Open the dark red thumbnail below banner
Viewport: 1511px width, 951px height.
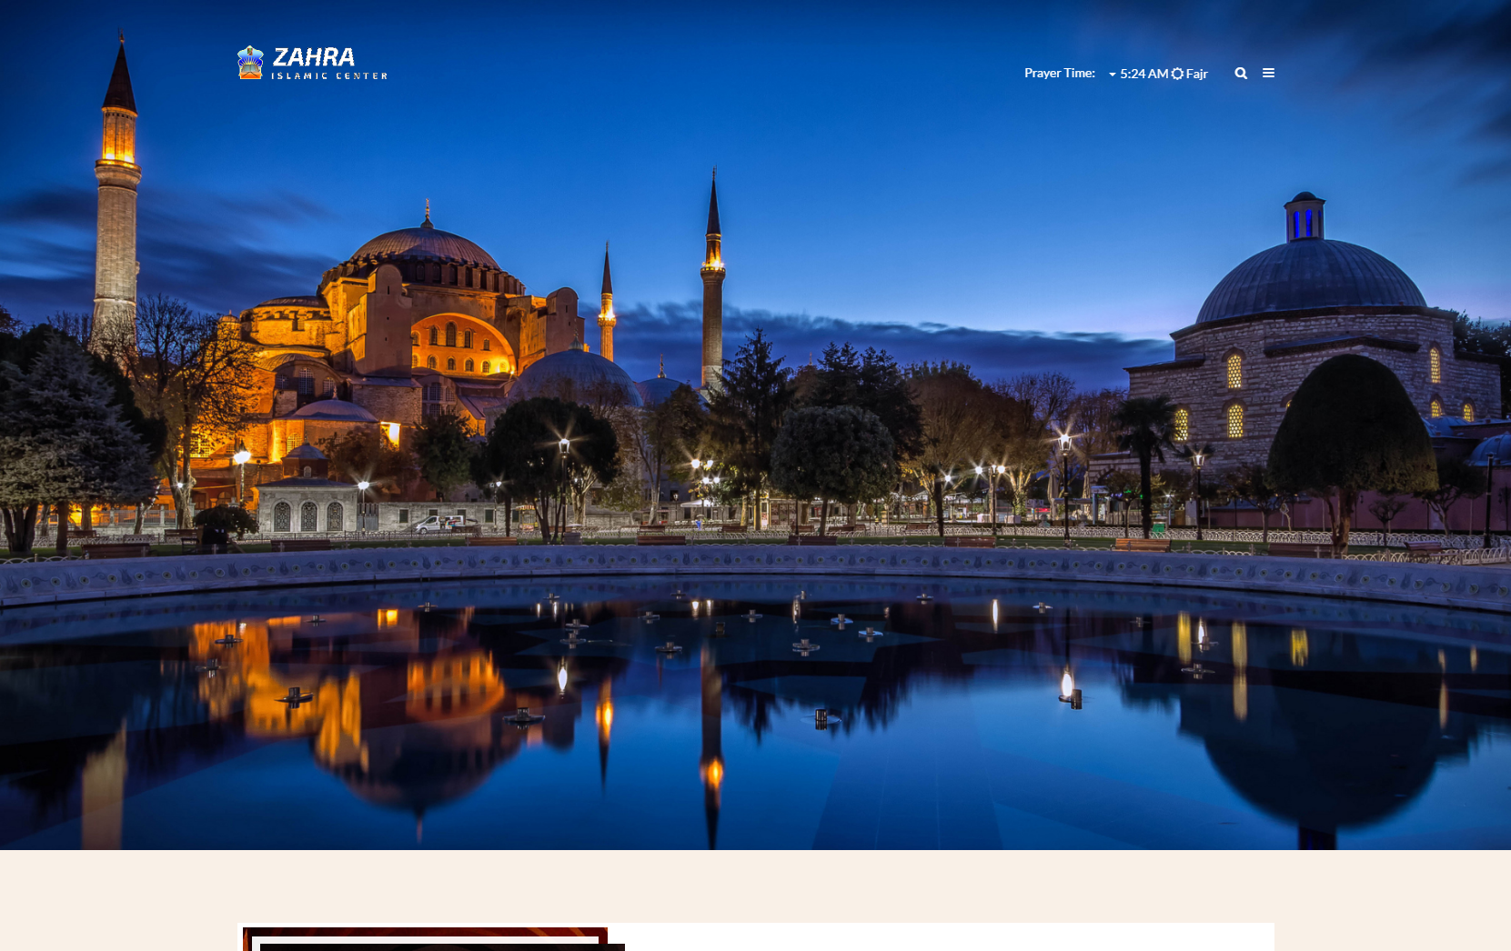point(425,938)
